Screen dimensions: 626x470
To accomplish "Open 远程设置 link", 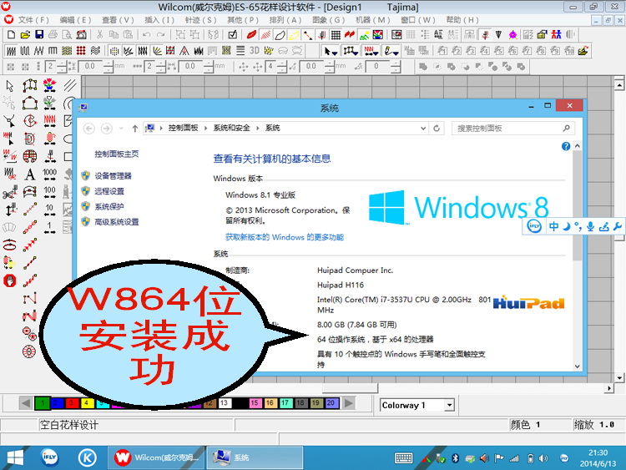I will click(x=109, y=191).
